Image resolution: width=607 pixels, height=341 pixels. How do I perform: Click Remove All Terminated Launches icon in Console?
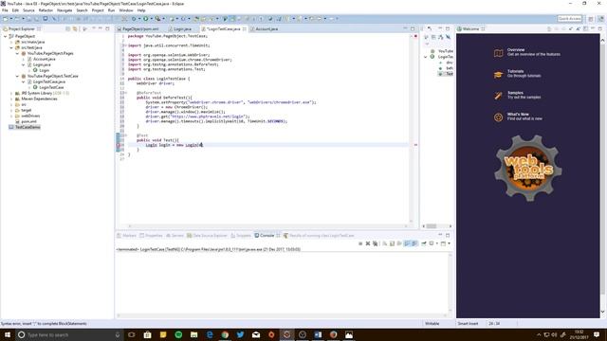[376, 243]
